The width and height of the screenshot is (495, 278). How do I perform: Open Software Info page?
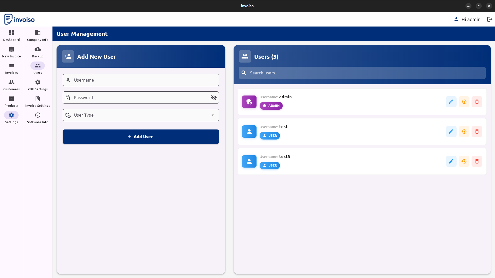coord(38,118)
